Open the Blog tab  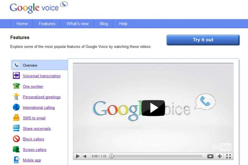[104, 24]
